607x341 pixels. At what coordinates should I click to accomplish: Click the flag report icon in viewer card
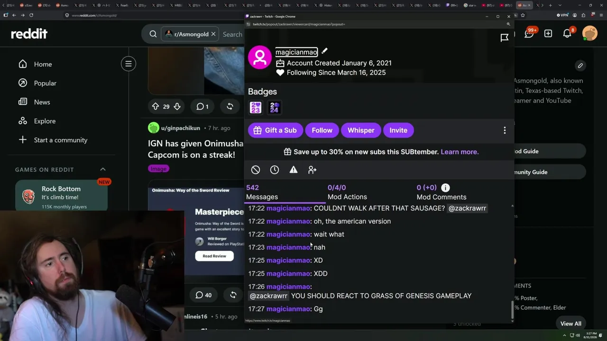coord(505,37)
